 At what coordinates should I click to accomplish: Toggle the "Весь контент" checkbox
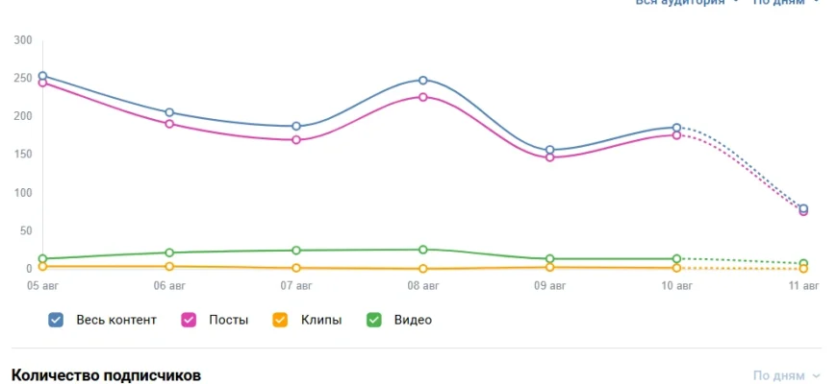(56, 320)
